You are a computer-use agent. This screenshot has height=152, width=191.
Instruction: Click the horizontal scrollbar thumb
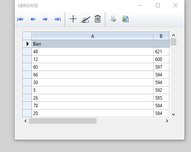pyautogui.click(x=63, y=121)
